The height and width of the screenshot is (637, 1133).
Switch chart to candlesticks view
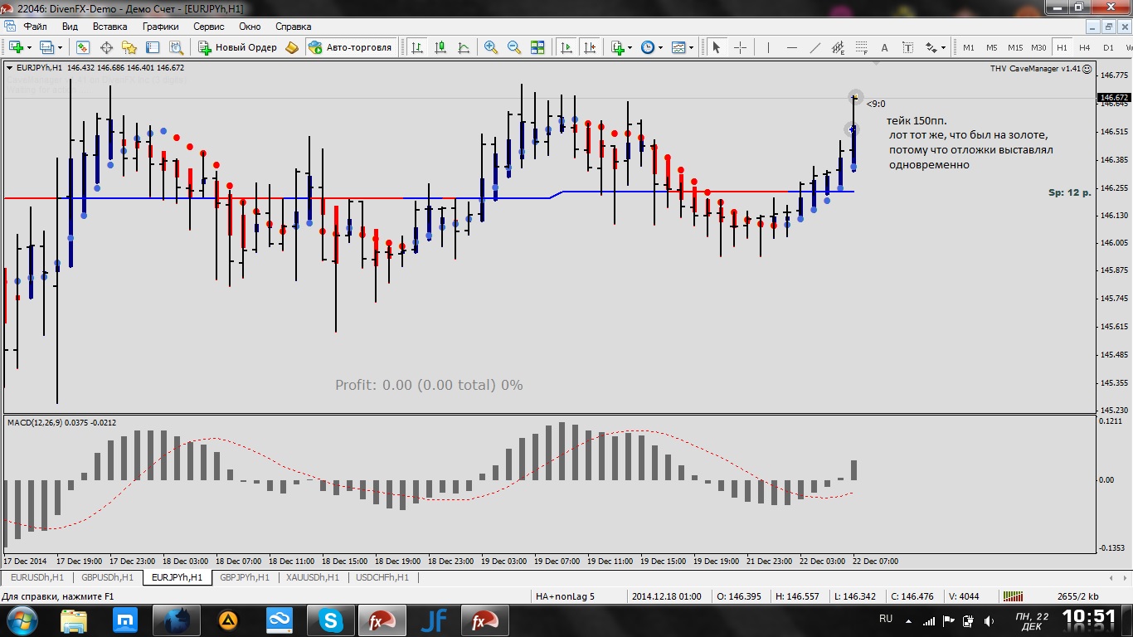pos(440,47)
